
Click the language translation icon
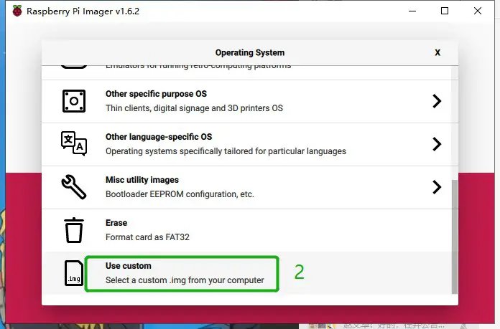click(74, 143)
